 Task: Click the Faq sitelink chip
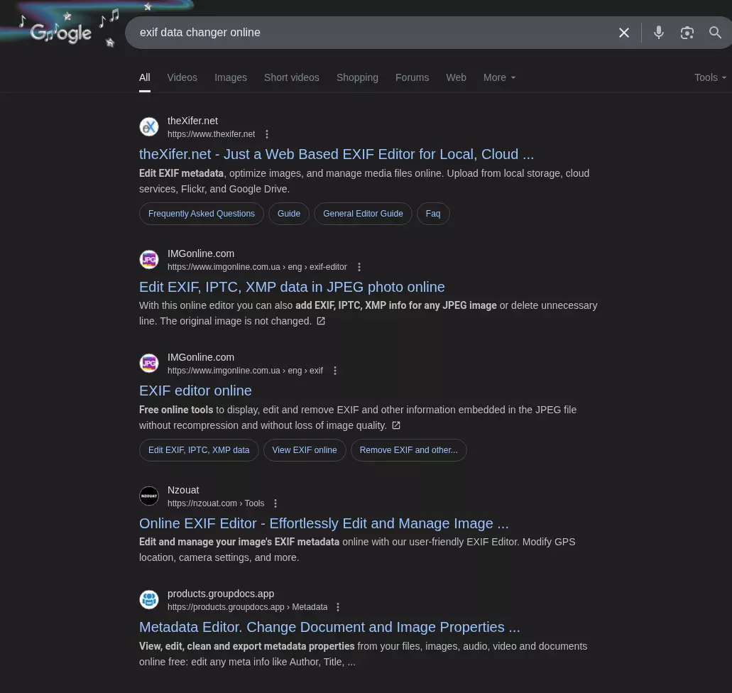click(433, 214)
